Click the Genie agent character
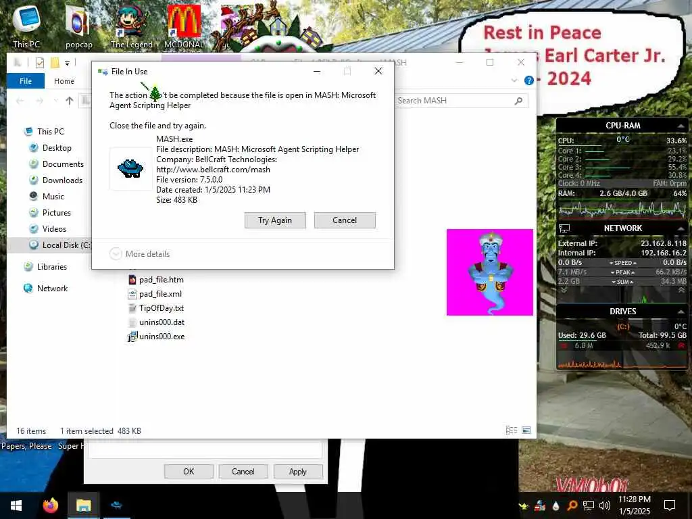The image size is (692, 519). (490, 273)
